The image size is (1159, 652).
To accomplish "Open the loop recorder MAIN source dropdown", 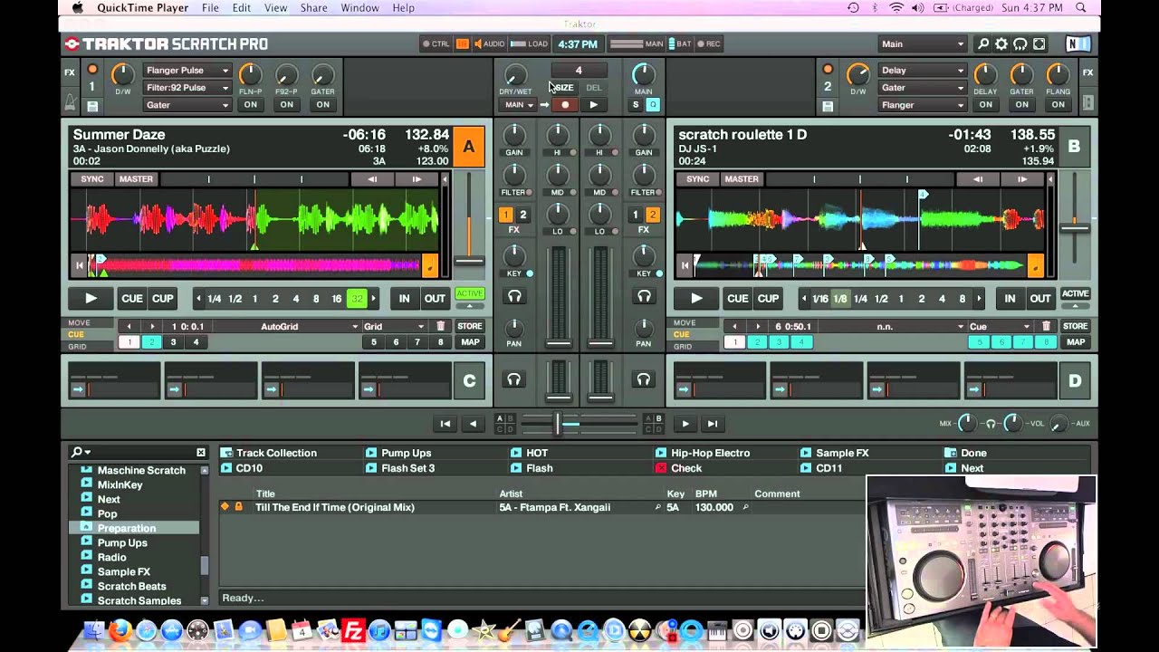I will pos(519,105).
